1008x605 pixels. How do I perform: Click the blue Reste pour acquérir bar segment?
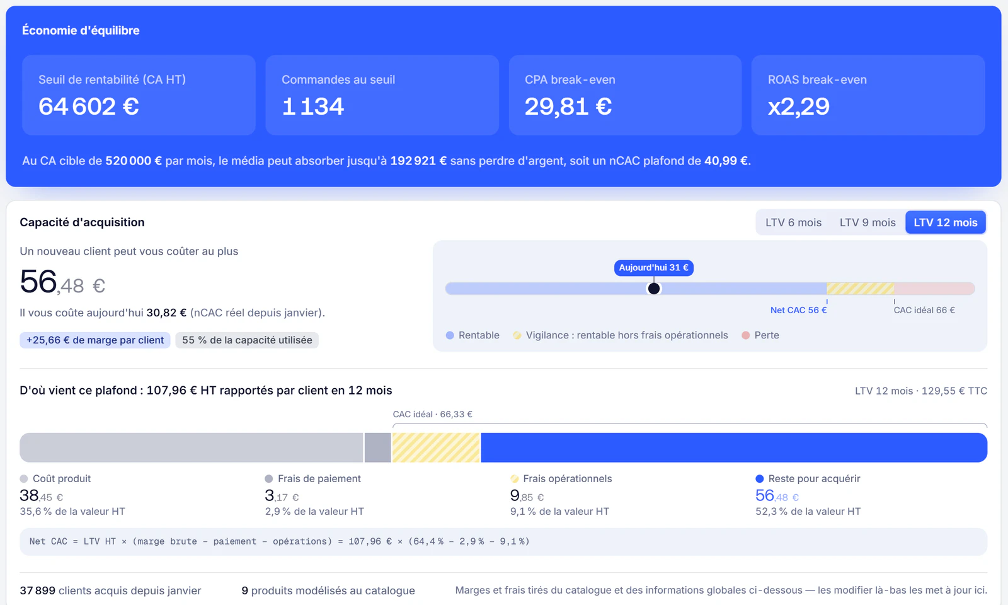pos(734,447)
